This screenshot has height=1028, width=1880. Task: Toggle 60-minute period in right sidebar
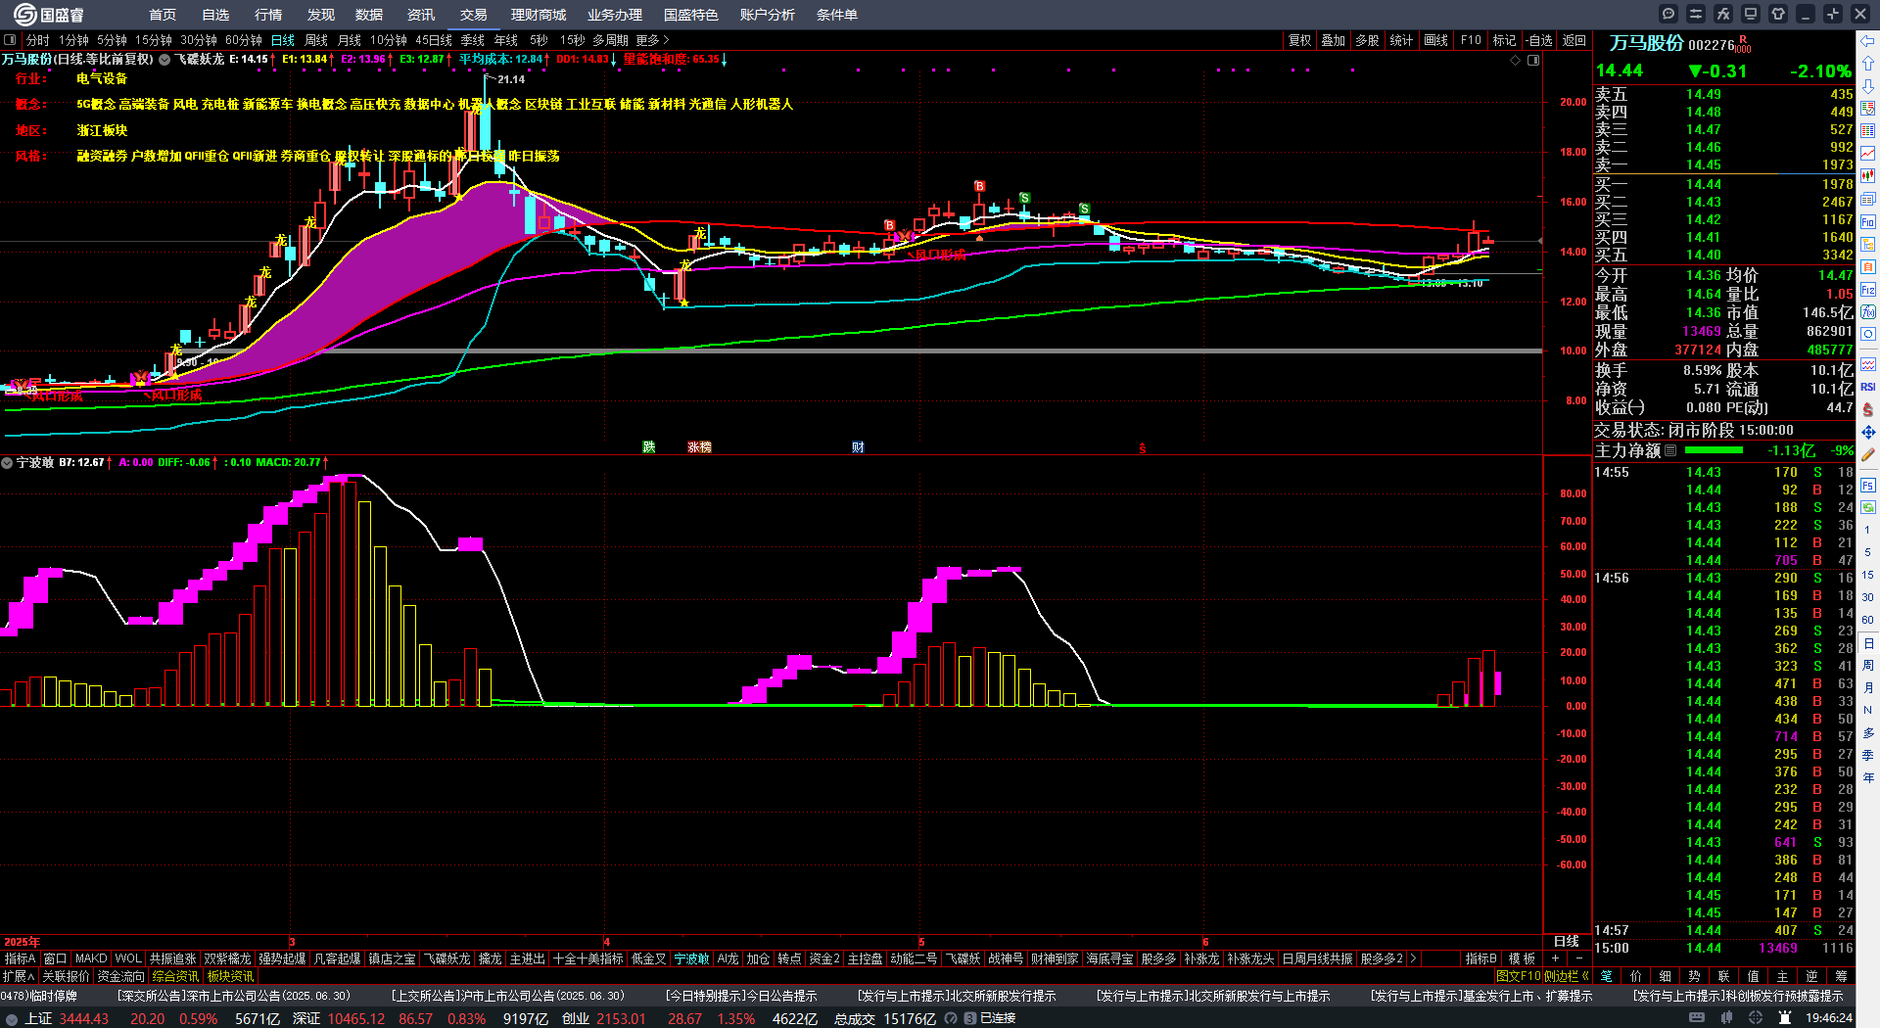[1867, 620]
